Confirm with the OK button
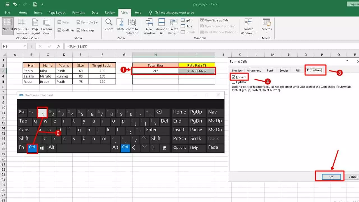Image resolution: width=359 pixels, height=202 pixels. coord(331,177)
